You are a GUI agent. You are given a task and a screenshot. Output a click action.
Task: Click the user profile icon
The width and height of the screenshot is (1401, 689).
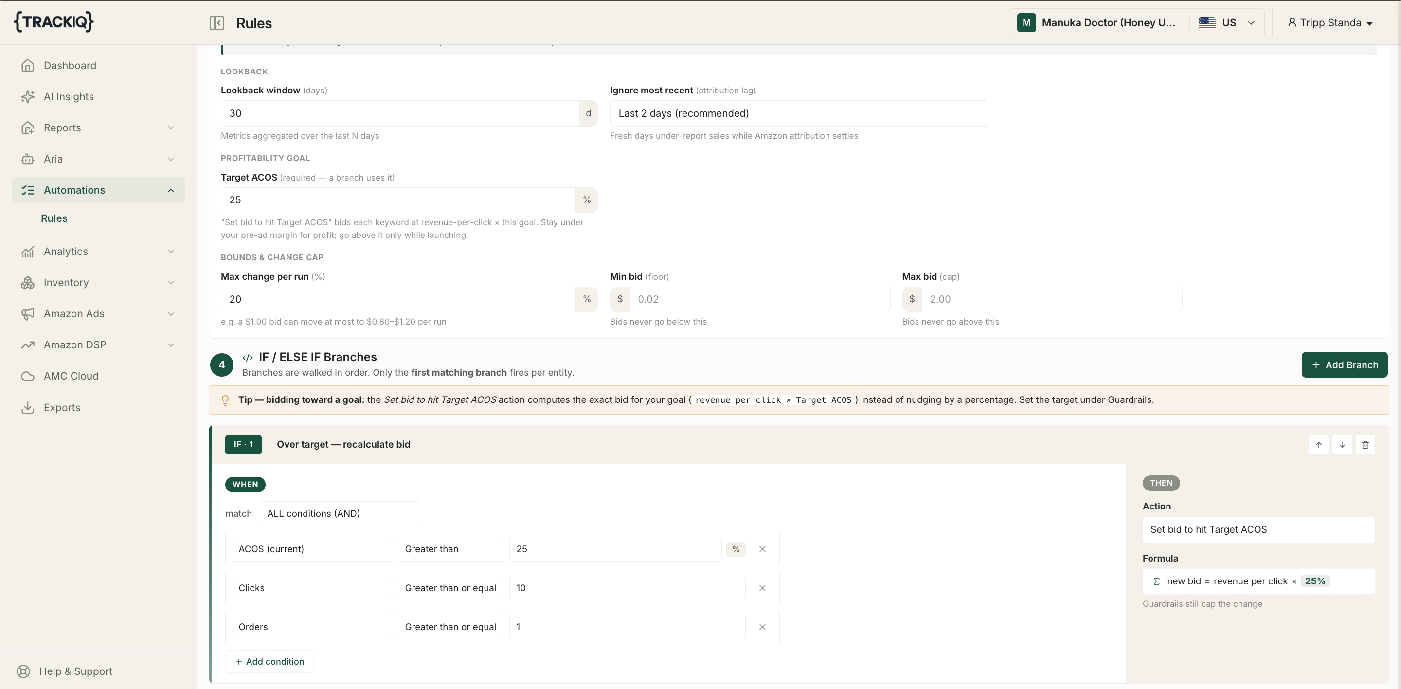1292,23
